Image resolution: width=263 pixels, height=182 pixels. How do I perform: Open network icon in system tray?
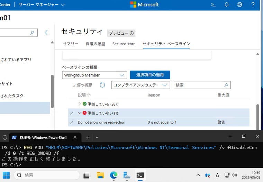227,175
